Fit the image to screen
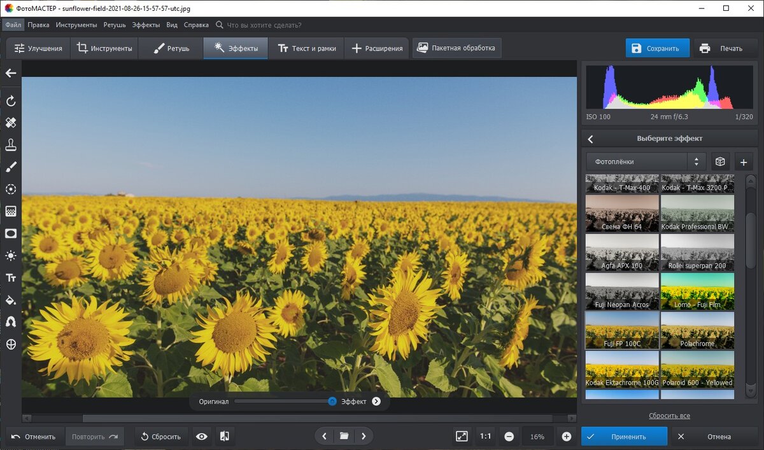The image size is (764, 450). [462, 436]
